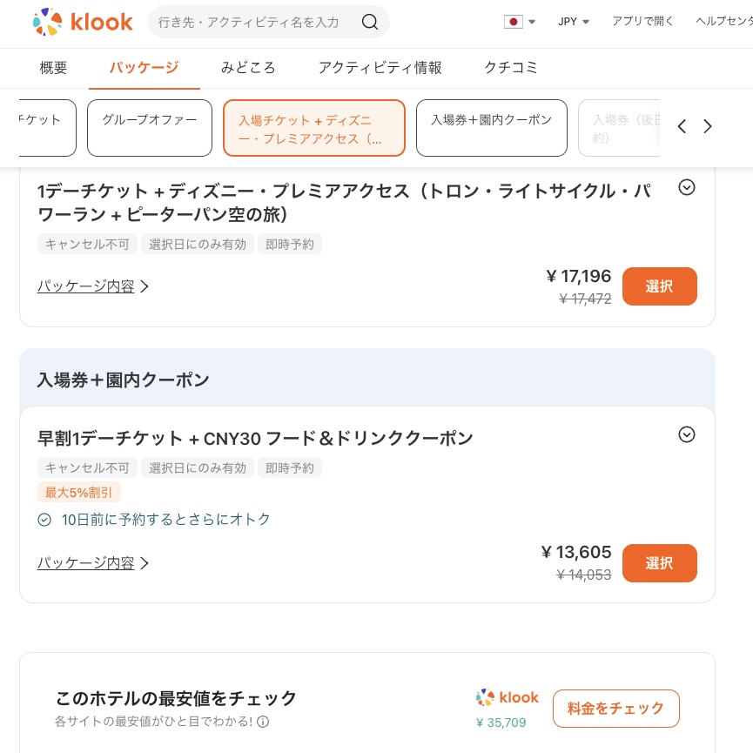Click the 料金をチェック button

tap(615, 708)
